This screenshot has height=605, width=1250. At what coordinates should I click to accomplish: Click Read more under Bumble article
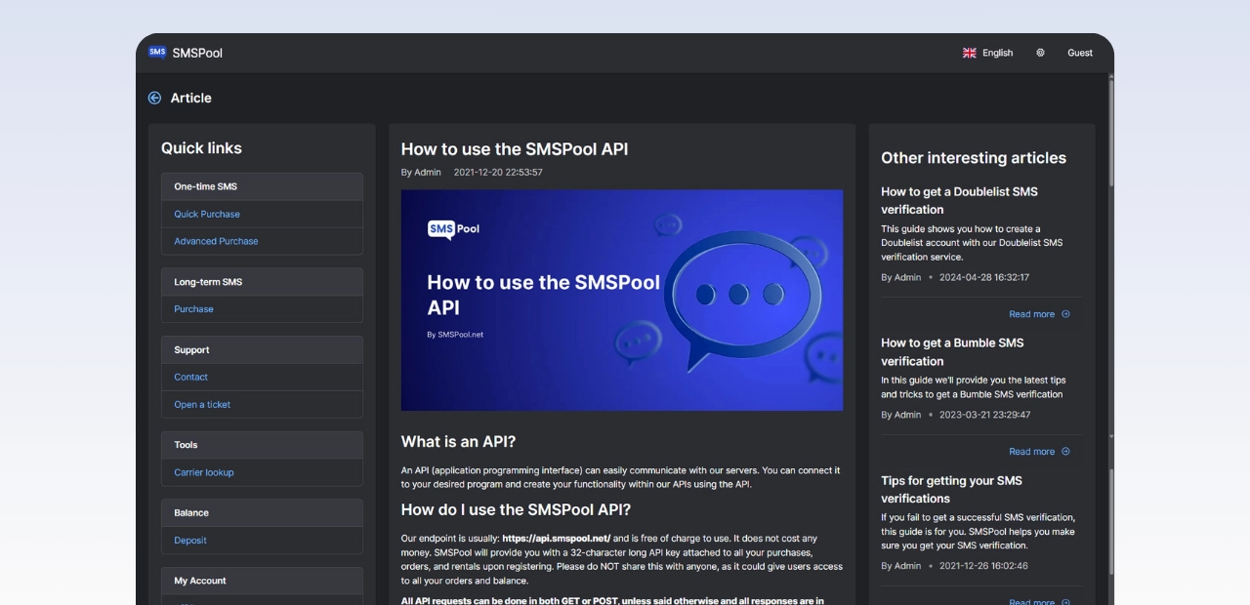click(x=1031, y=452)
